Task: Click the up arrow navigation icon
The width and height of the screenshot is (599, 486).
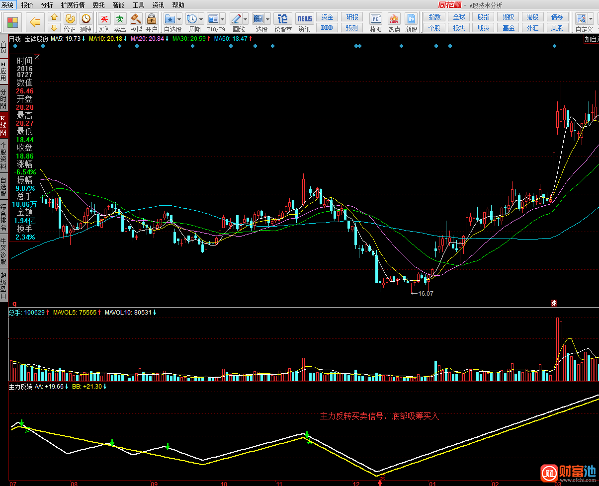Action: coord(55,17)
